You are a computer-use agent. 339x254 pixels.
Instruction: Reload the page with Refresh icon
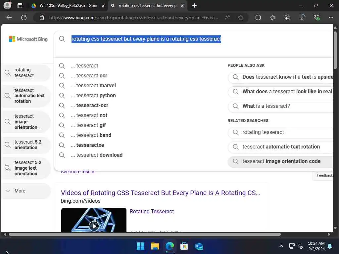pos(24,18)
